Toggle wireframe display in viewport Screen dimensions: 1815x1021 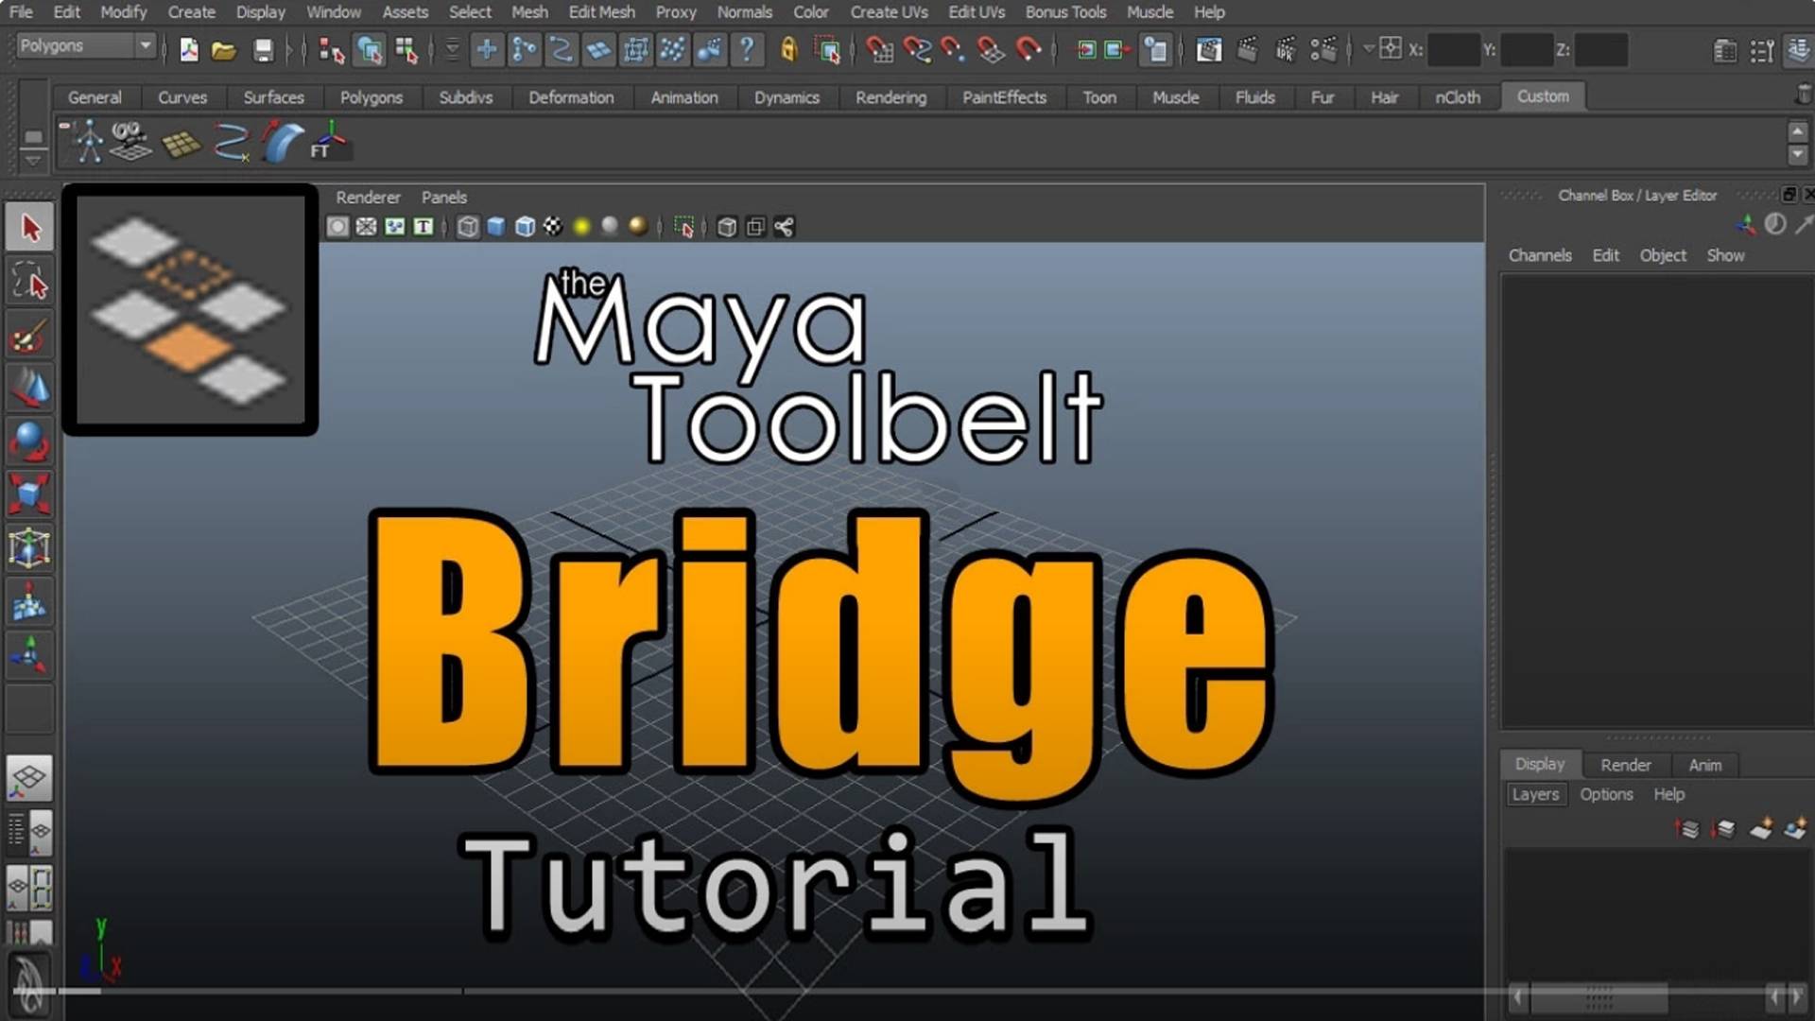468,227
